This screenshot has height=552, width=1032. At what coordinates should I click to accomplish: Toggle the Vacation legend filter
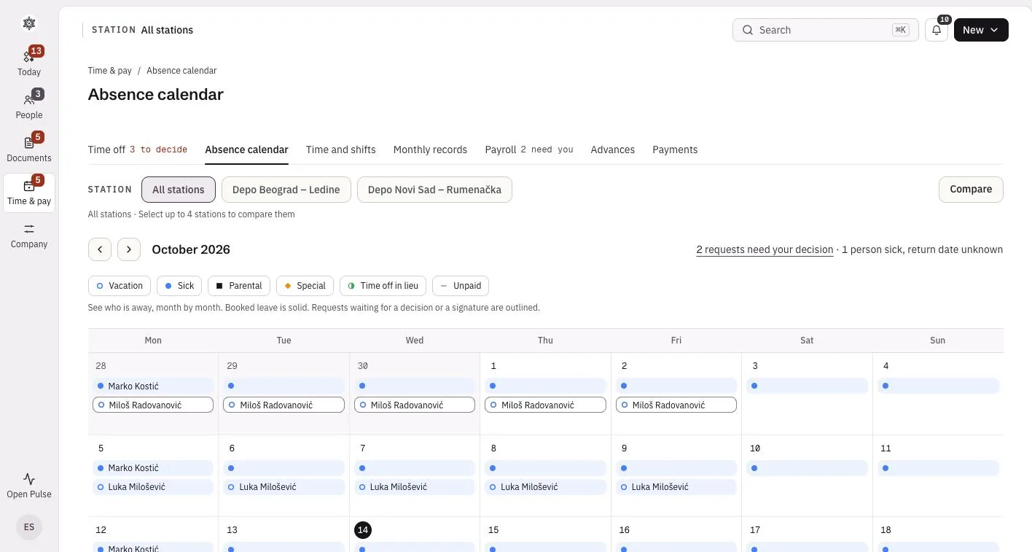tap(120, 286)
